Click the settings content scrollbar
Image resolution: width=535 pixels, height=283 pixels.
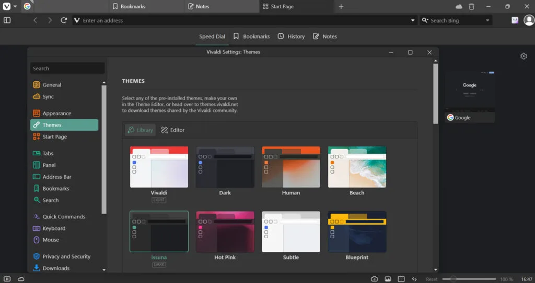(435, 93)
